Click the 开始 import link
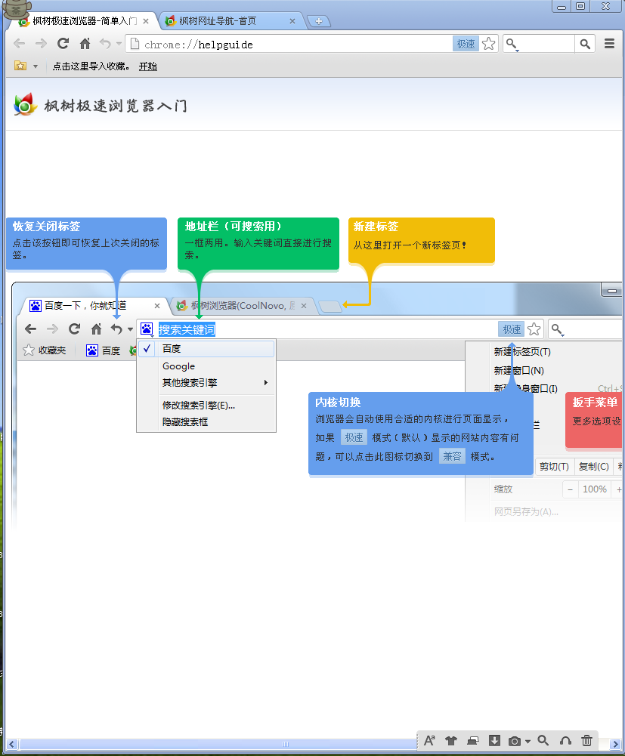Image resolution: width=625 pixels, height=756 pixels. (147, 66)
